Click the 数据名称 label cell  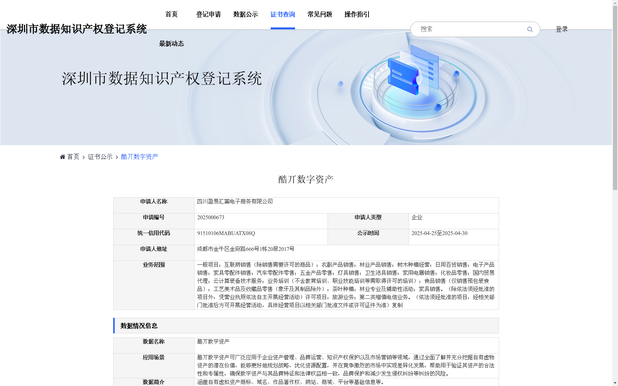(x=154, y=345)
